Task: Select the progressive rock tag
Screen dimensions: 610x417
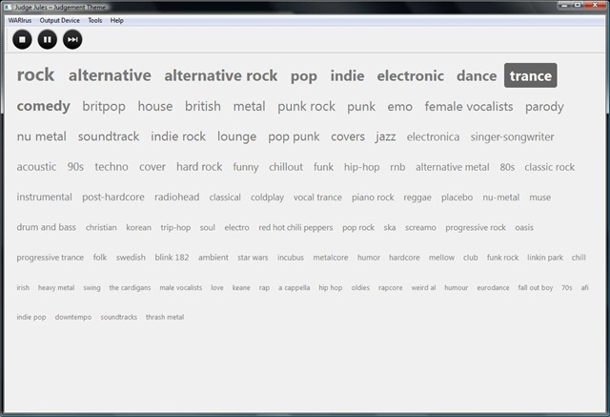Action: pos(476,227)
